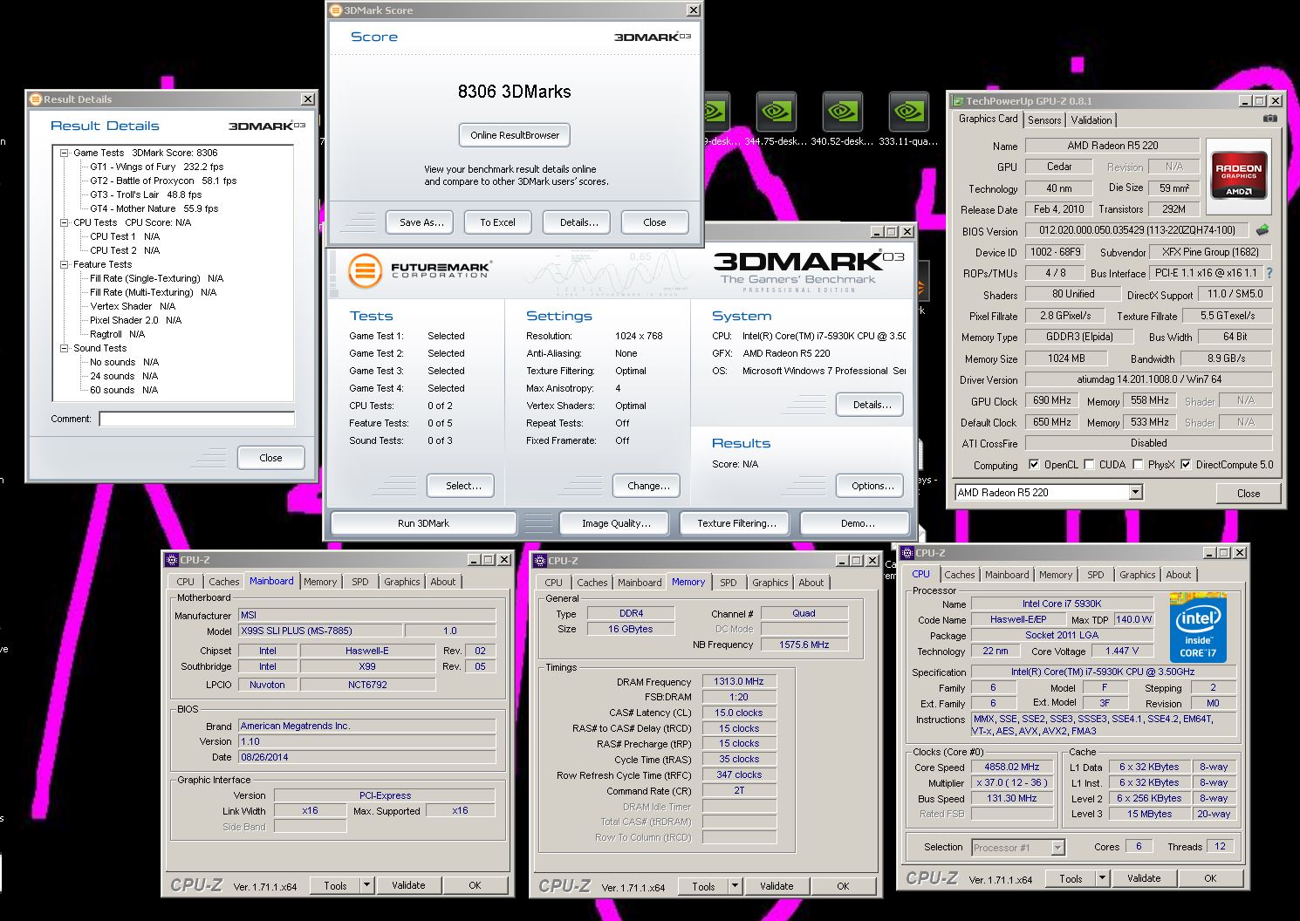
Task: Click the Save As... button
Action: click(421, 222)
